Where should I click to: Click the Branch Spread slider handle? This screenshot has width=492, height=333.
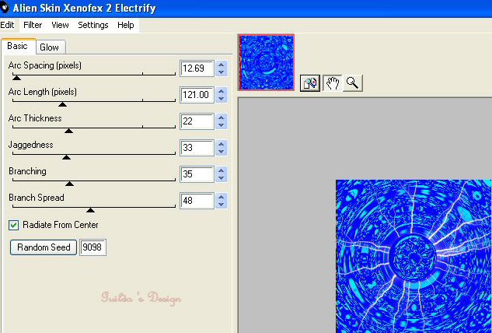coord(90,210)
